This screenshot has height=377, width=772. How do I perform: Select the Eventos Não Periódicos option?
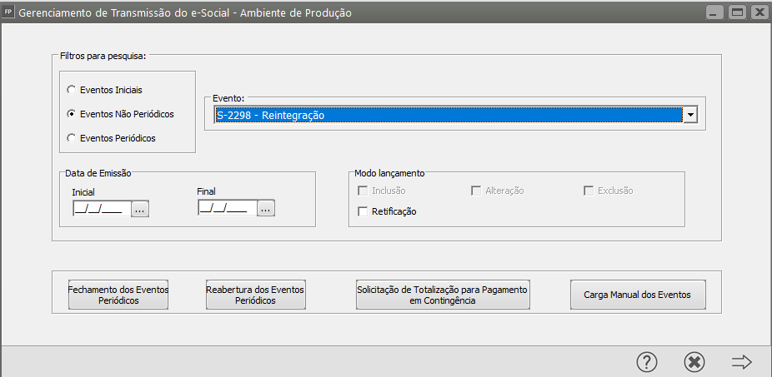pyautogui.click(x=73, y=114)
